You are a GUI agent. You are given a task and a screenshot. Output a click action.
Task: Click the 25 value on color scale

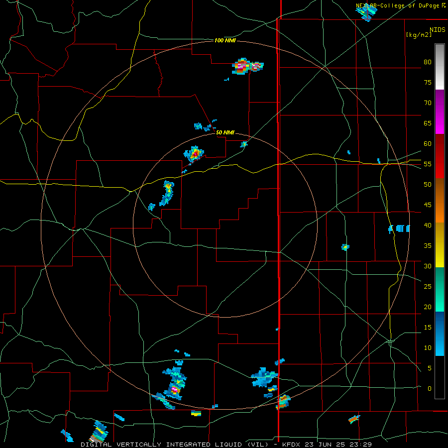(x=428, y=286)
